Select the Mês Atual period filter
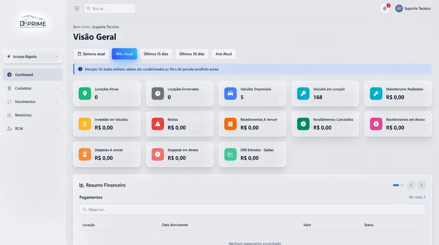 124,54
